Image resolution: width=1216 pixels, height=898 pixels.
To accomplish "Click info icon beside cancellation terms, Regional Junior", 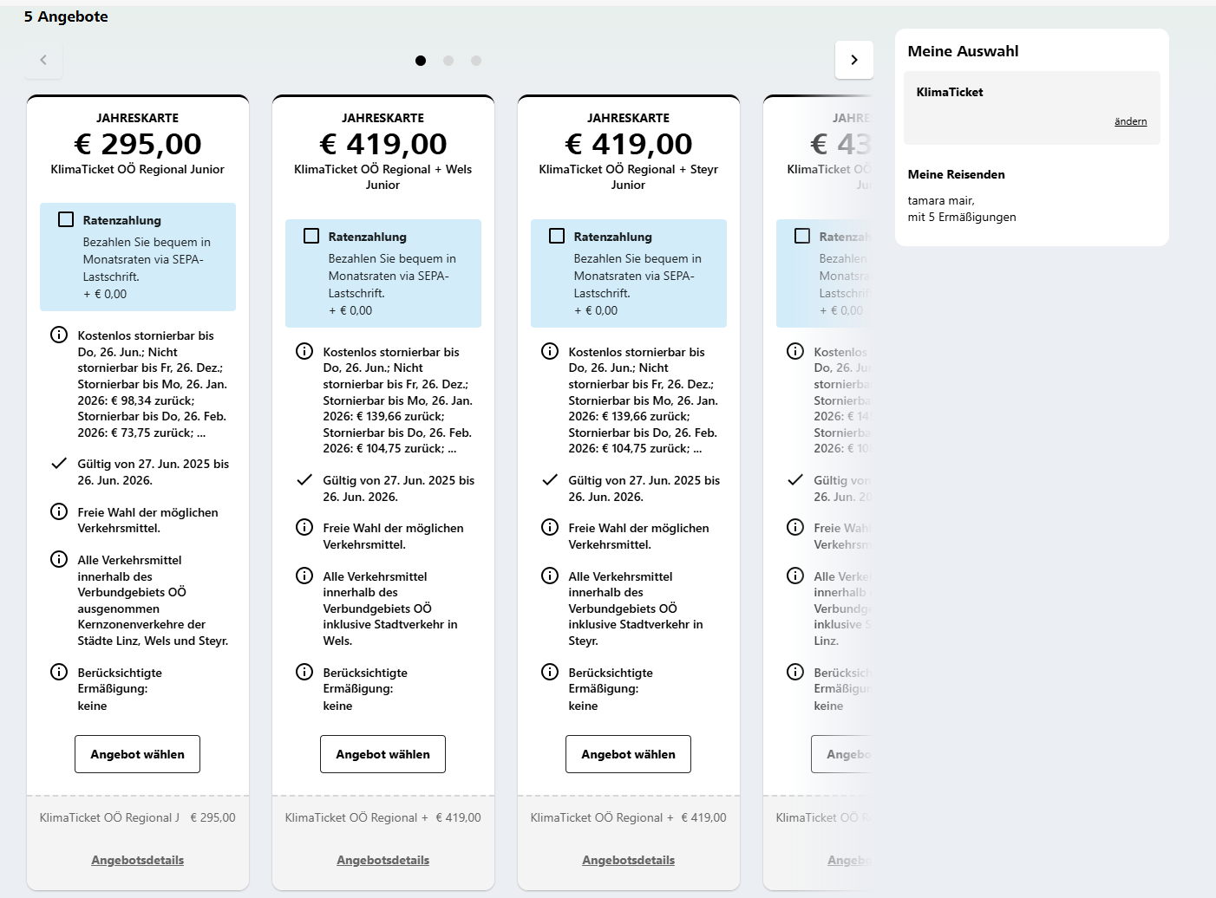I will 59,335.
